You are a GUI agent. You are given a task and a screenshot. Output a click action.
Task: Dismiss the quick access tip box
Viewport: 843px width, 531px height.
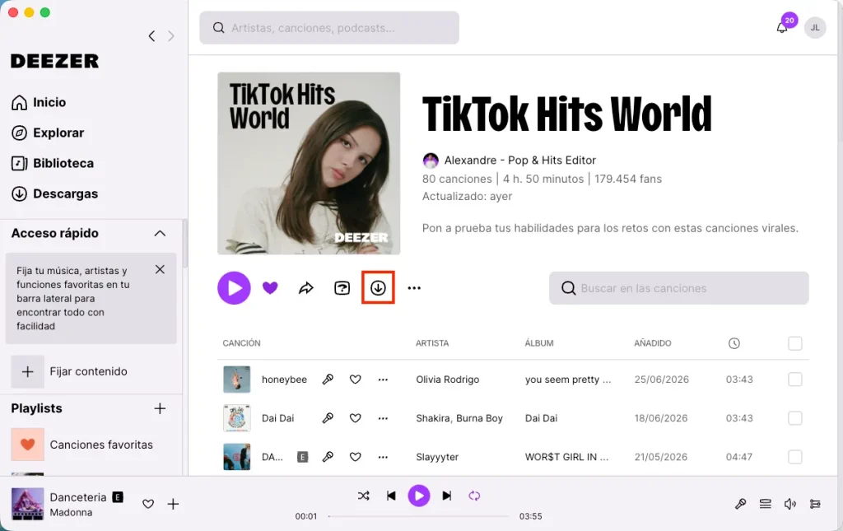(x=160, y=269)
